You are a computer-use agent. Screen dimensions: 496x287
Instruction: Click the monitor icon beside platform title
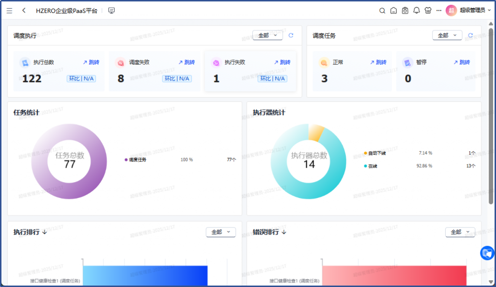[111, 11]
